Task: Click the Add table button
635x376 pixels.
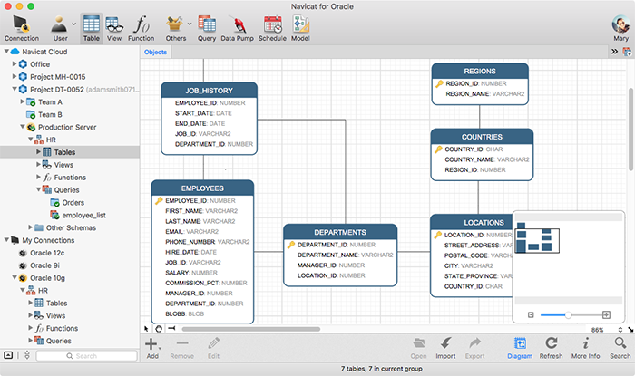Action: (152, 349)
